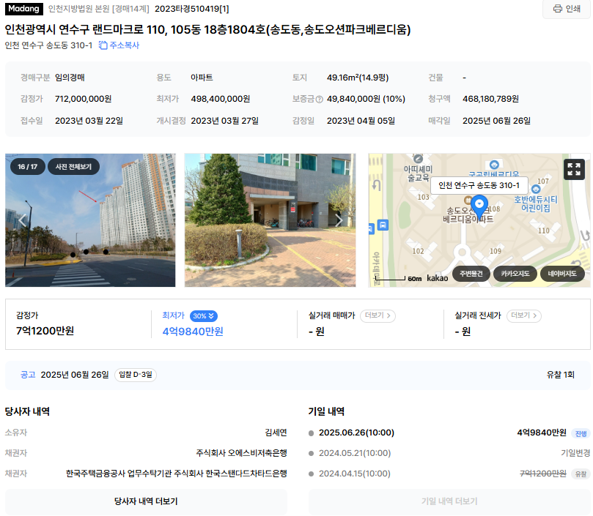This screenshot has height=516, width=593.
Task: Click the 청구액 value 468,180,789원
Action: [x=490, y=99]
